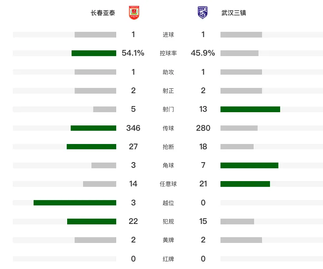This screenshot has height=269, width=323.
Task: Select the 控球率 possession label
Action: pyautogui.click(x=168, y=53)
